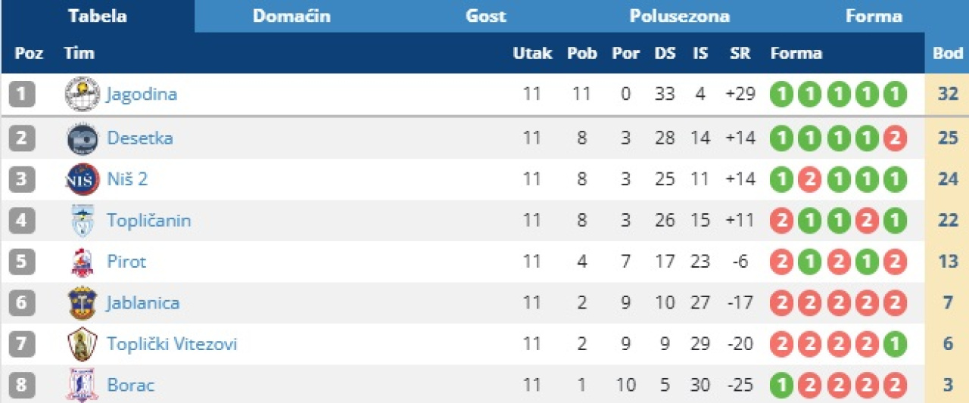Image resolution: width=969 pixels, height=403 pixels.
Task: Click the Niš 2 team logo
Action: [82, 180]
